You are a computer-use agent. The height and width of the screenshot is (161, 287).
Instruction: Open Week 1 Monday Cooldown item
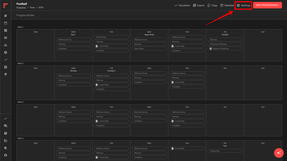pyautogui.click(x=73, y=49)
